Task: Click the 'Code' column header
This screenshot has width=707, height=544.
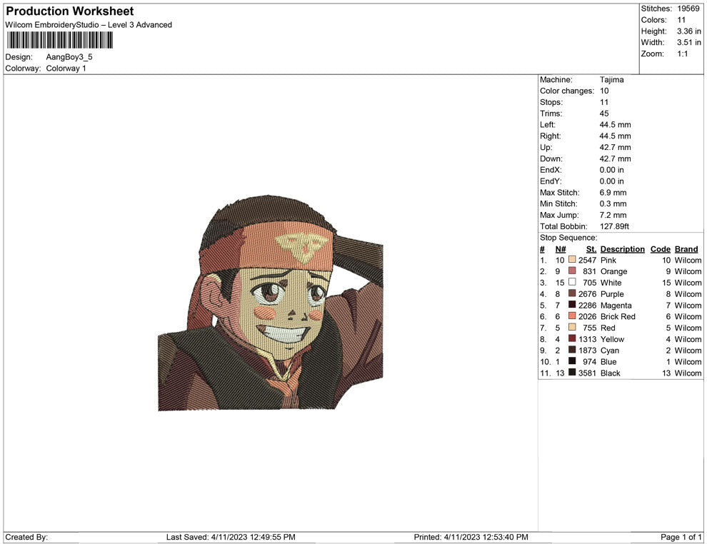Action: click(660, 249)
